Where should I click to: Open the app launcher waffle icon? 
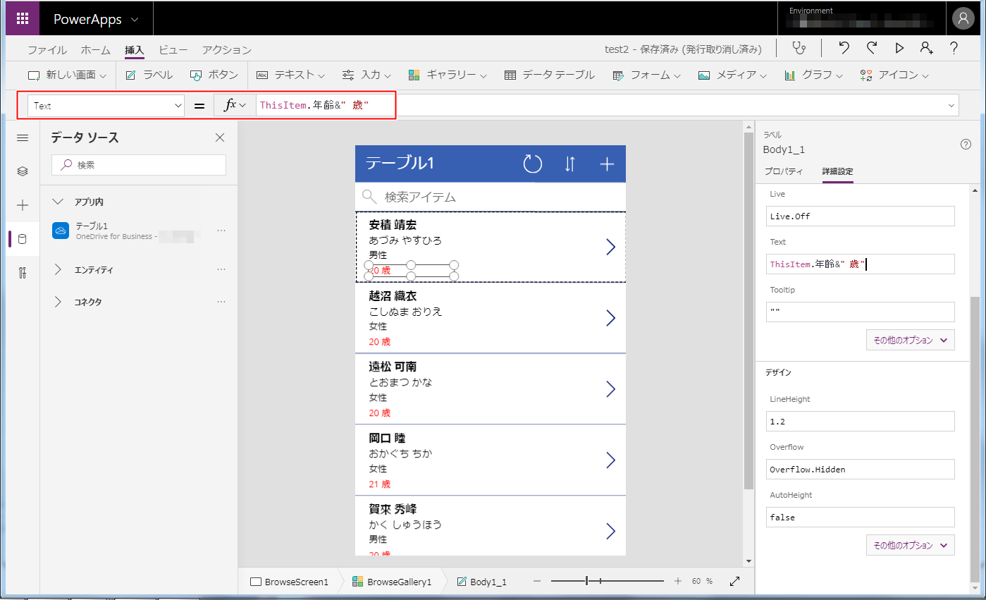pos(23,18)
